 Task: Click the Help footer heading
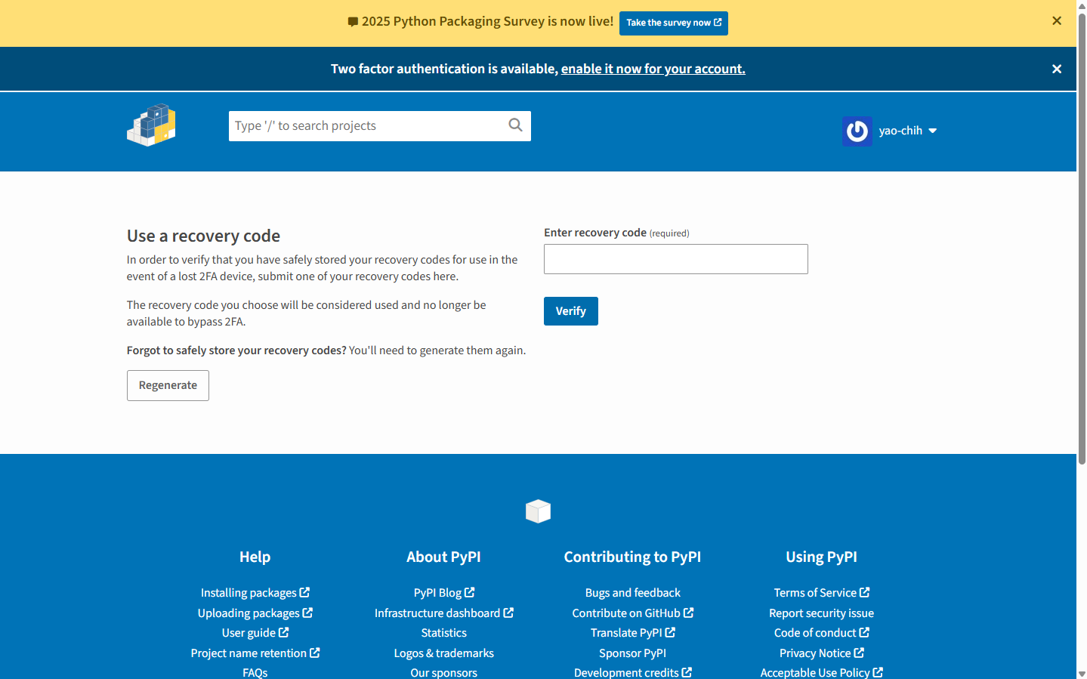pos(255,557)
